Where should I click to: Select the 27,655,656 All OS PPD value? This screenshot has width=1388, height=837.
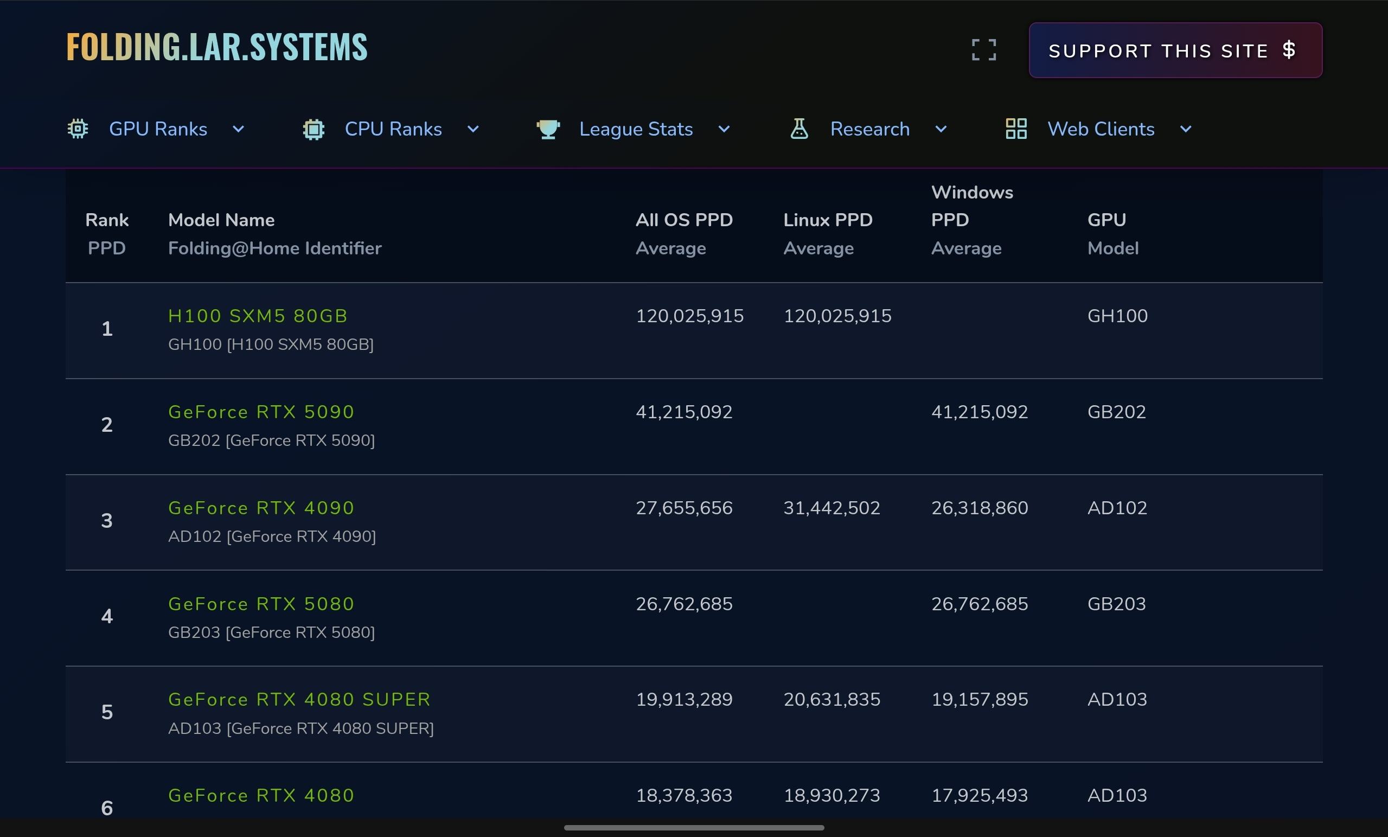tap(684, 508)
